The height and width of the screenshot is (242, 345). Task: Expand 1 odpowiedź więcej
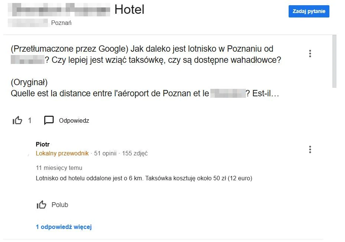click(63, 227)
